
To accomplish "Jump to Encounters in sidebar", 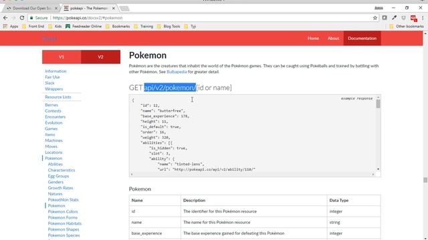I will (55, 117).
